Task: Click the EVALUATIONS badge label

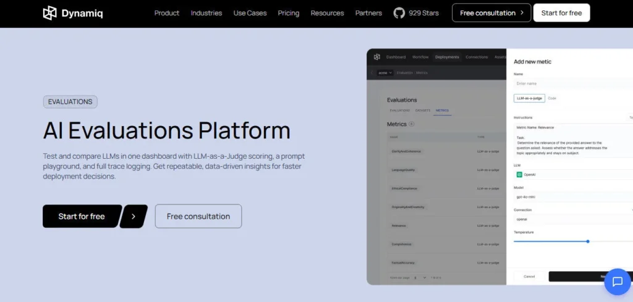Action: [x=70, y=102]
